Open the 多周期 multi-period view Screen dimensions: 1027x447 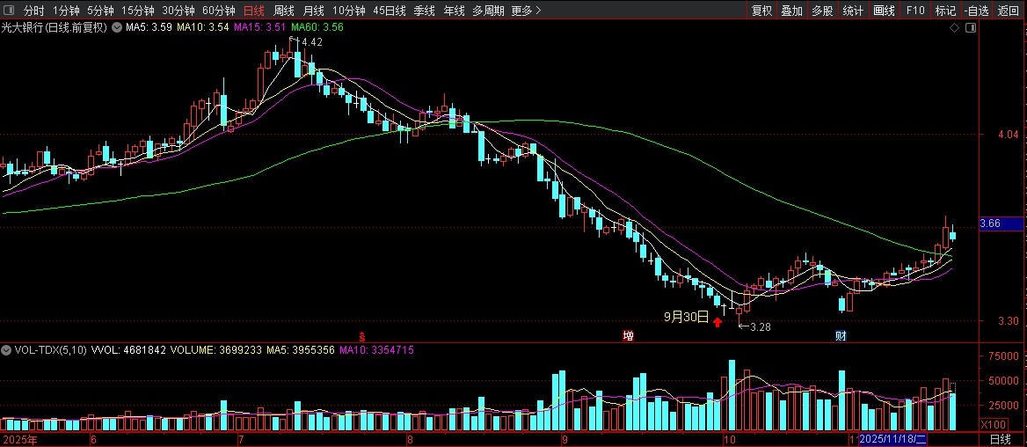coord(489,11)
